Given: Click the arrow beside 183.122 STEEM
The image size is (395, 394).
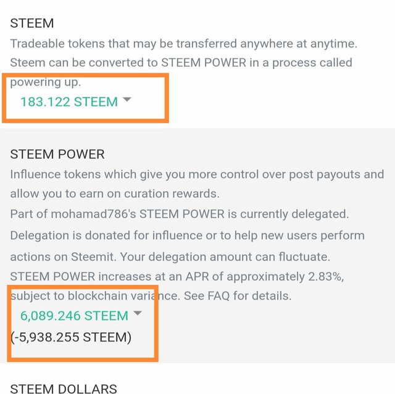Looking at the screenshot, I should coord(127,100).
